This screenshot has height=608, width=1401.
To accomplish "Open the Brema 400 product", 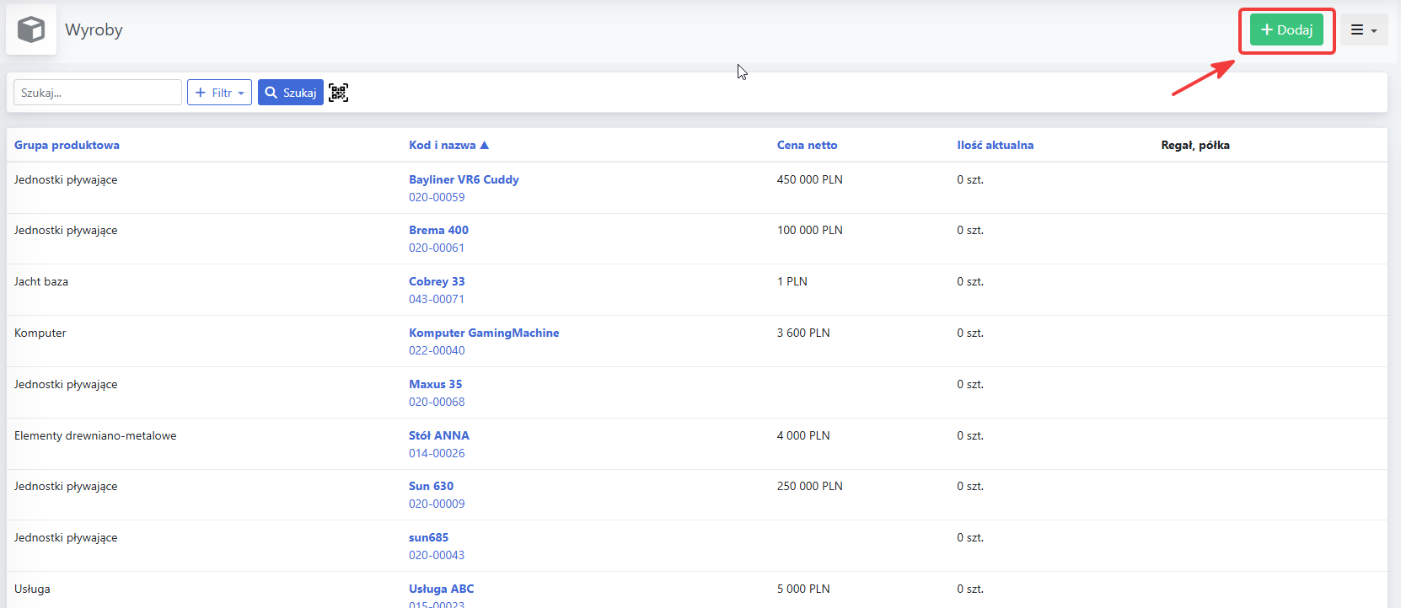I will 438,230.
